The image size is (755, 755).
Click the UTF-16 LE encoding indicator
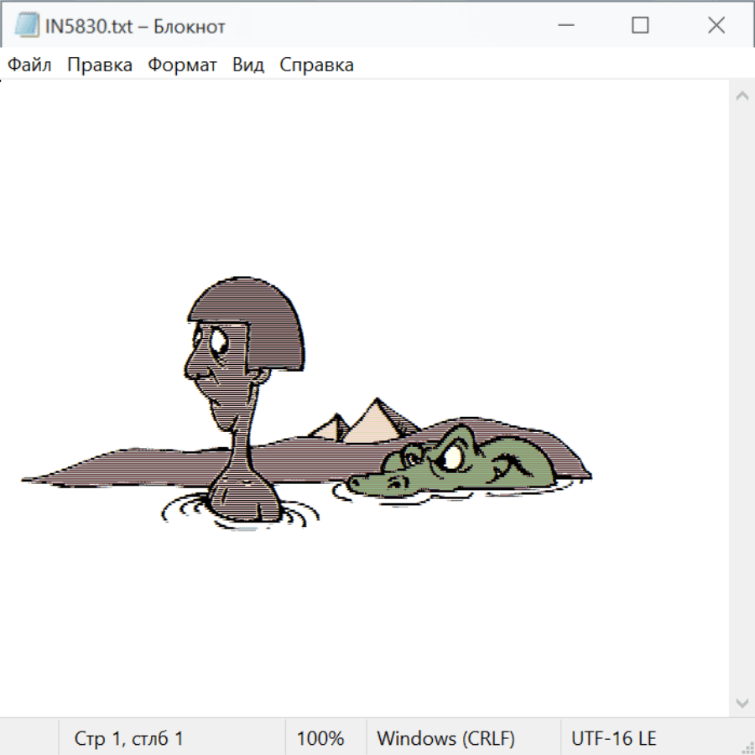(x=613, y=739)
